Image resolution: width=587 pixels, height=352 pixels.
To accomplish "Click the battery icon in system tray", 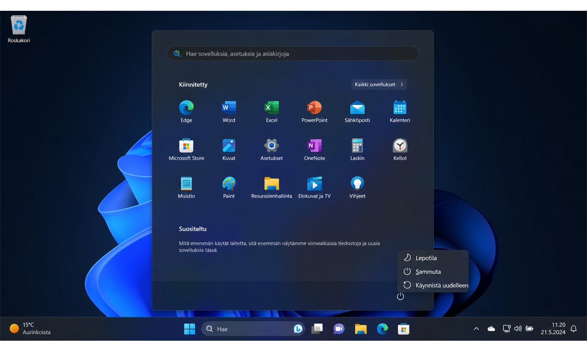I will (530, 329).
